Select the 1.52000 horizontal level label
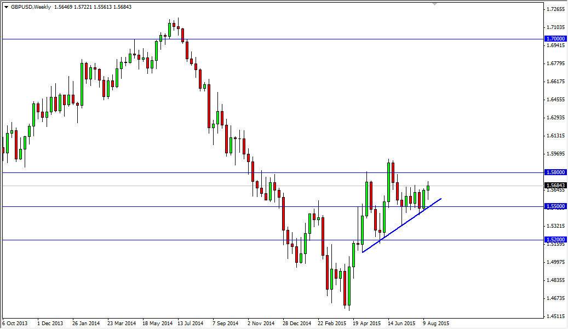 point(555,240)
